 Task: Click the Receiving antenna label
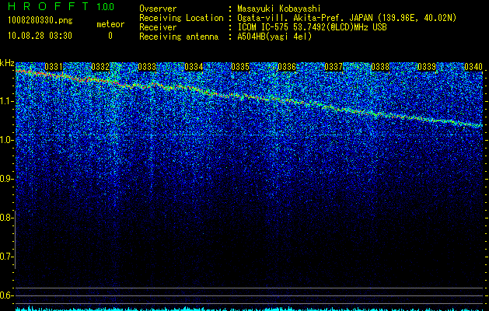pyautogui.click(x=179, y=37)
